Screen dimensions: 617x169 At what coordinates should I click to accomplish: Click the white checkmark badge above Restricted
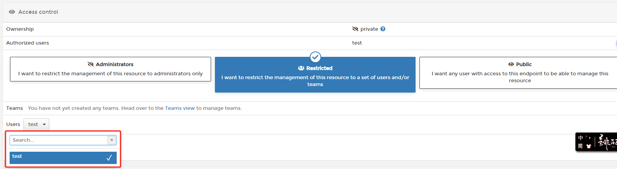point(315,57)
